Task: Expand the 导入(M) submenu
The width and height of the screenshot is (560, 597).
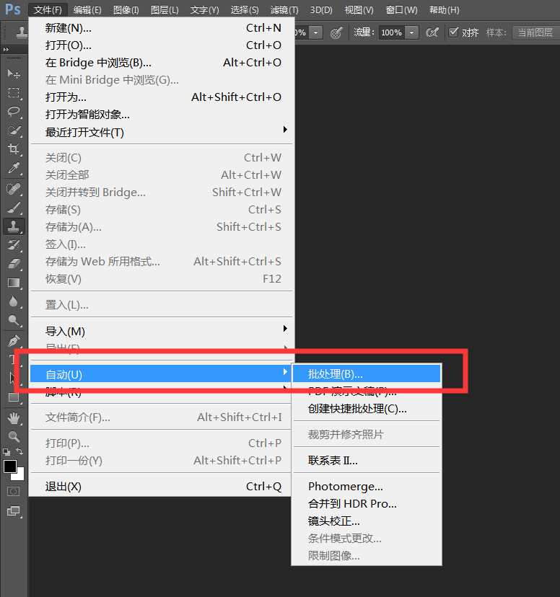Action: click(x=162, y=331)
